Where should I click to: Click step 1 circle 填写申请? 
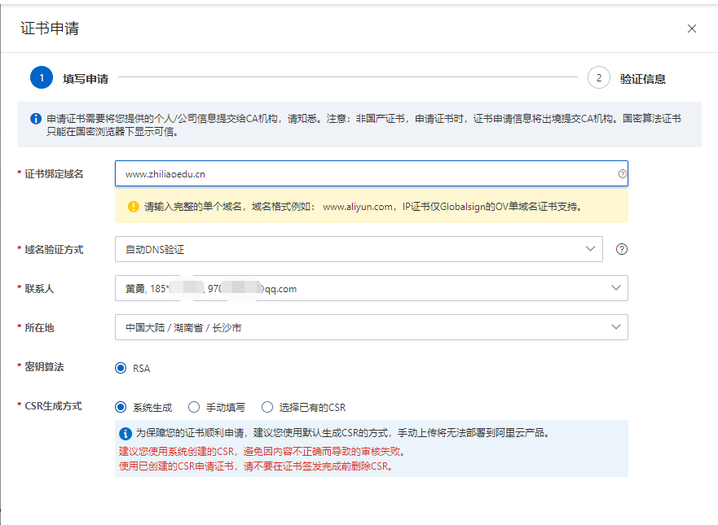click(x=42, y=78)
